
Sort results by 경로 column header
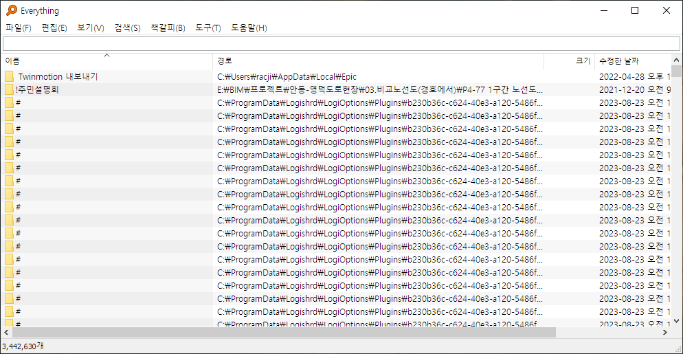[x=379, y=61]
